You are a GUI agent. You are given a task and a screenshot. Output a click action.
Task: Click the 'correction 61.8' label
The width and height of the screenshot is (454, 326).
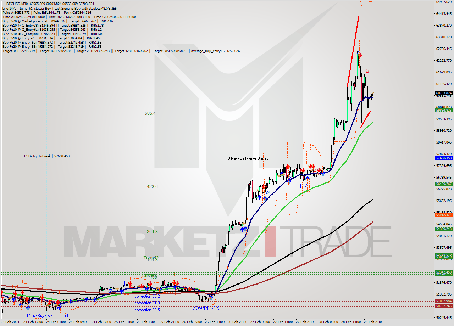[x=147, y=303]
